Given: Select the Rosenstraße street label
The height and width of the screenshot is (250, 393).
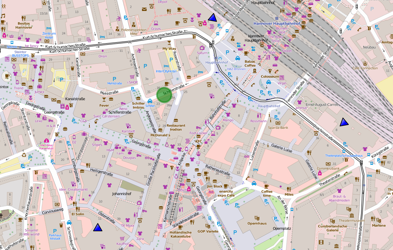Looking at the screenshot, I should click(177, 61).
